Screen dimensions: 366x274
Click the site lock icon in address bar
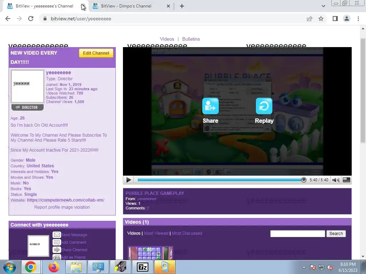[45, 19]
